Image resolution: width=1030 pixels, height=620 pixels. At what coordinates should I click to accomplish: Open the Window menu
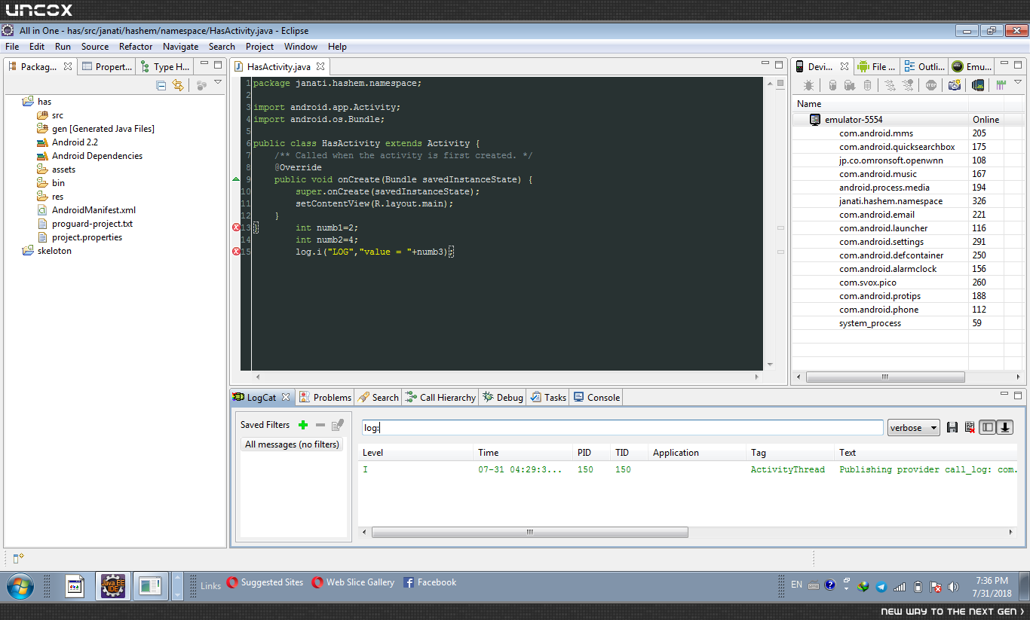(x=301, y=47)
